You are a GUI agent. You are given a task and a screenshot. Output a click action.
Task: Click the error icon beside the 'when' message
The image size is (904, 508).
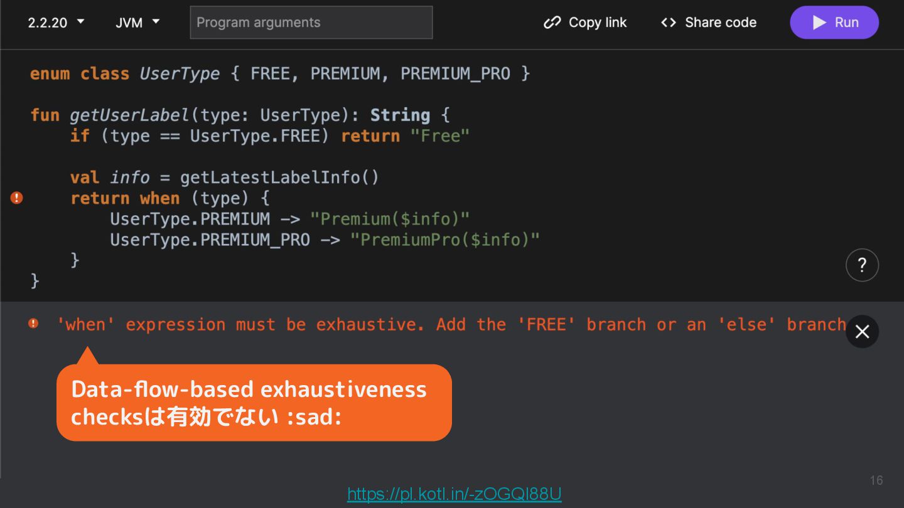tap(33, 324)
